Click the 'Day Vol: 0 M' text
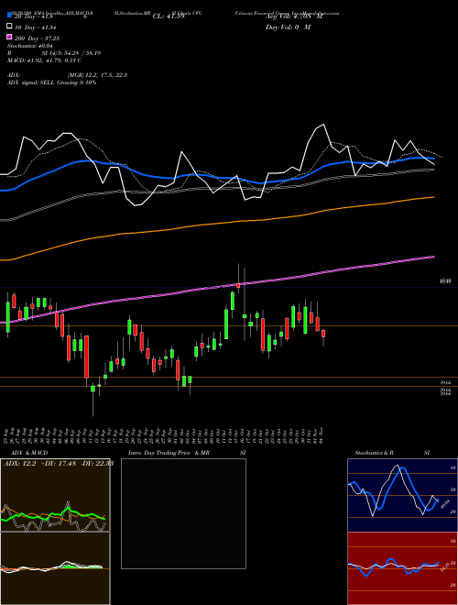The height and width of the screenshot is (605, 458). (x=288, y=27)
